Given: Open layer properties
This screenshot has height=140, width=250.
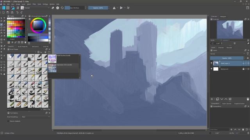Looking at the screenshot, I should click(230, 99).
